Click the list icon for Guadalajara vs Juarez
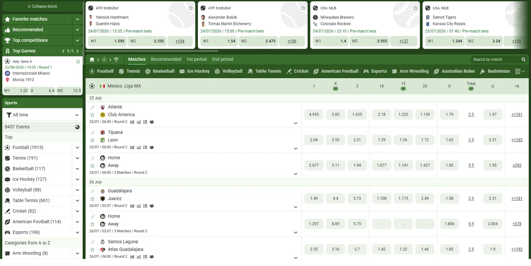 [145, 206]
